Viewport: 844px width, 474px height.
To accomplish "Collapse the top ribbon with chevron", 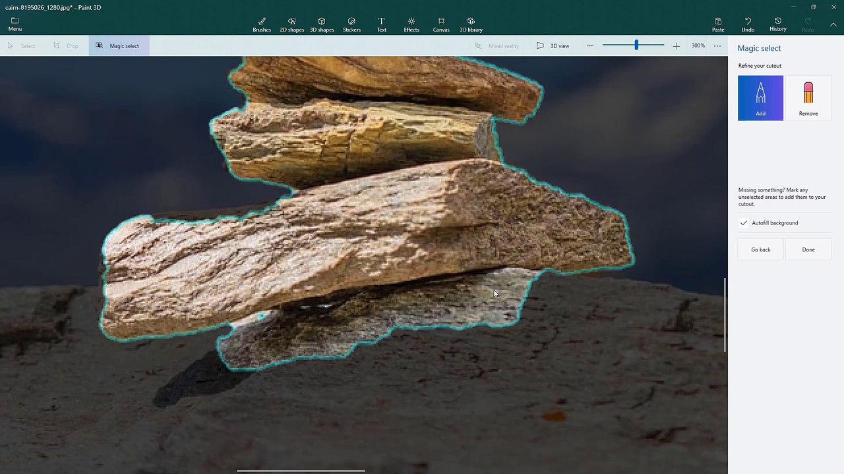I will pos(833,25).
